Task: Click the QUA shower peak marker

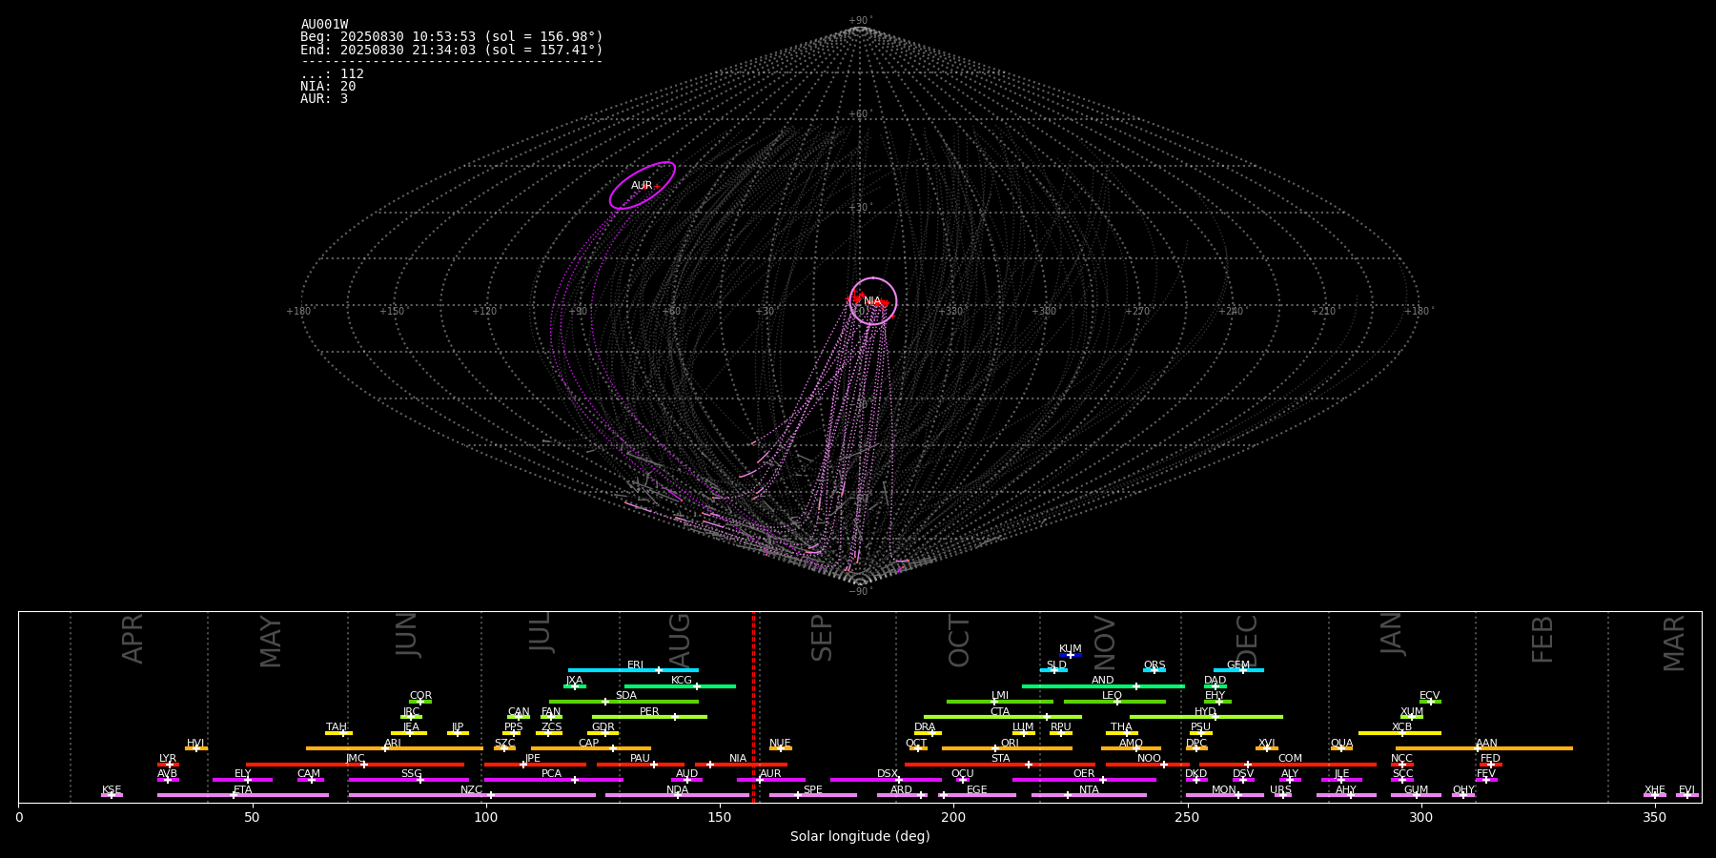Action: (1341, 748)
